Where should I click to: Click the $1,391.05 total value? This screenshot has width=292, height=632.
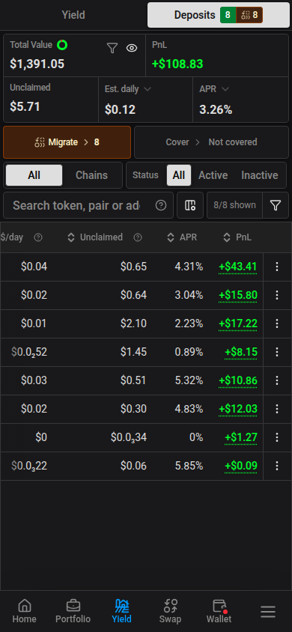tap(37, 64)
